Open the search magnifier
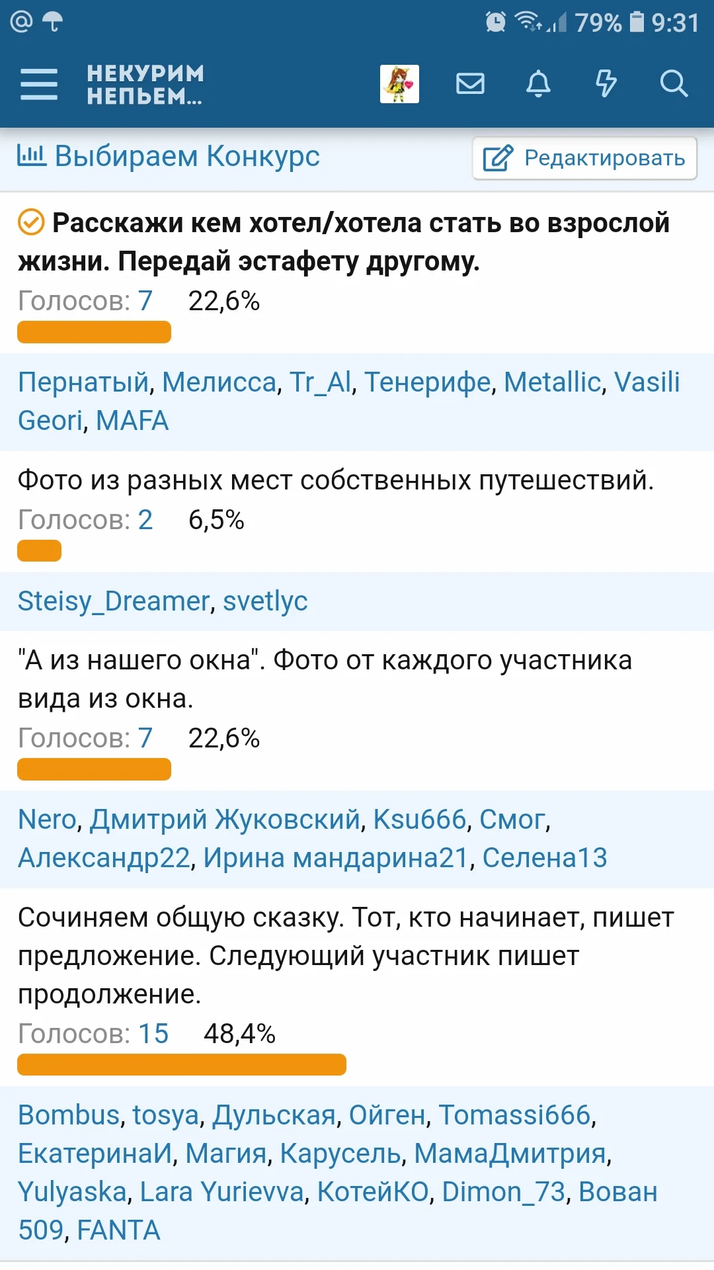Image resolution: width=714 pixels, height=1270 pixels. 674,84
